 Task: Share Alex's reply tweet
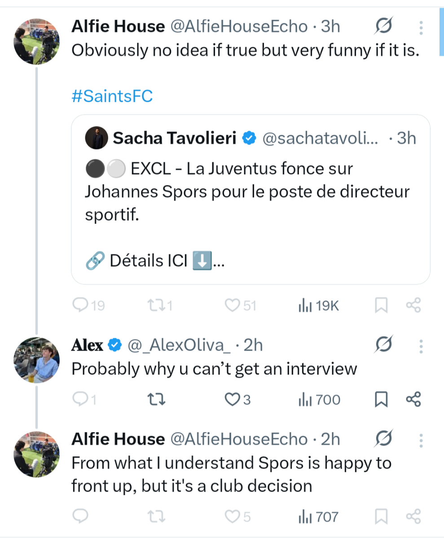(413, 399)
